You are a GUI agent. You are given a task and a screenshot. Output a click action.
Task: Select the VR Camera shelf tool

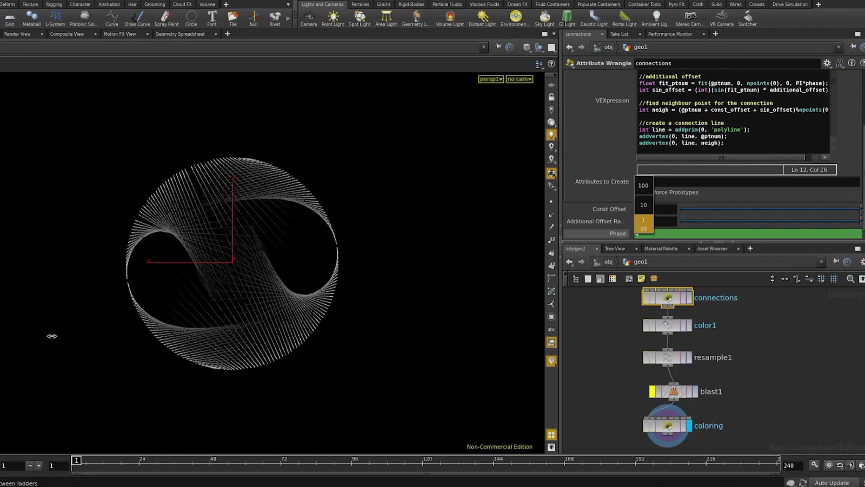click(x=721, y=18)
